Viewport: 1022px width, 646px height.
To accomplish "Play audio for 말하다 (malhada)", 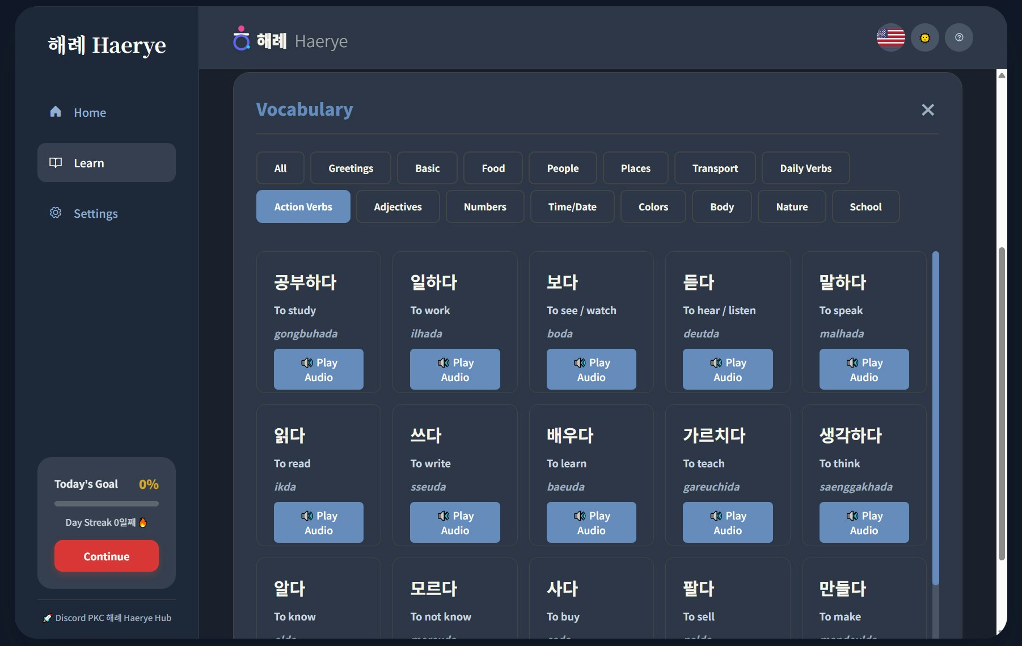I will tap(863, 369).
